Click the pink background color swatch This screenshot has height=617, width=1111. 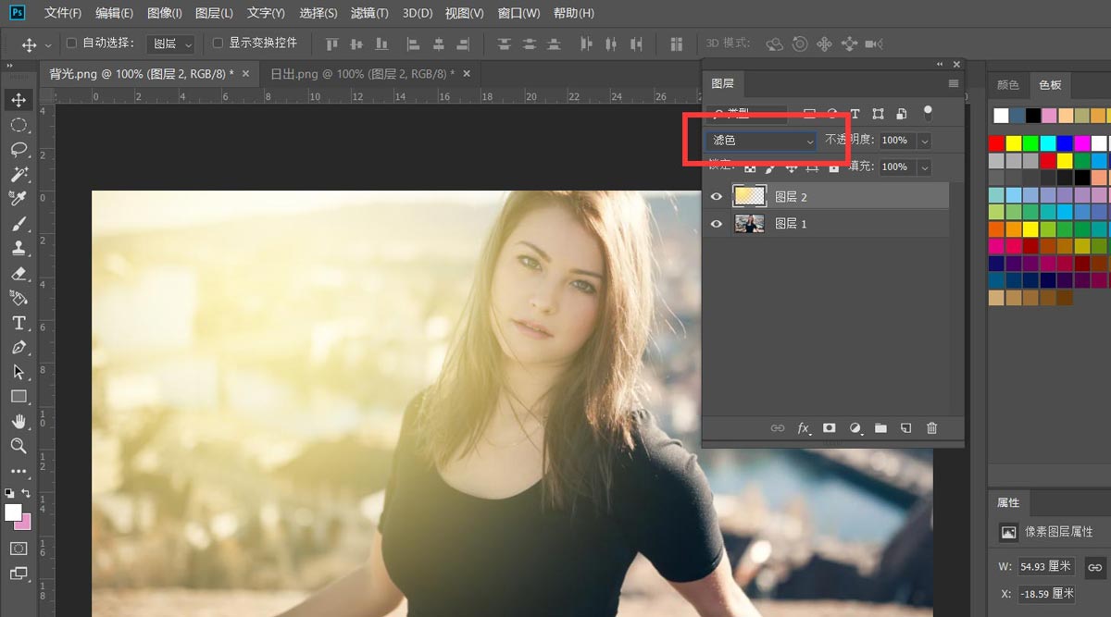click(24, 523)
